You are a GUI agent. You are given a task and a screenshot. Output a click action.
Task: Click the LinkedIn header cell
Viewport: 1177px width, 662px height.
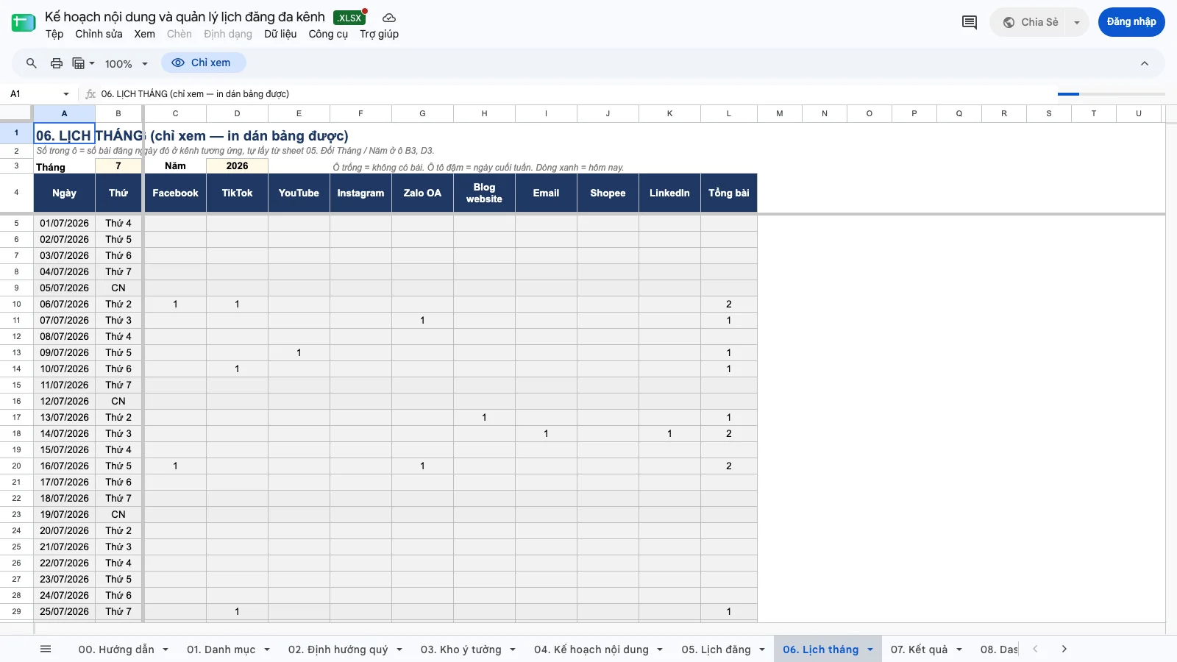tap(669, 193)
